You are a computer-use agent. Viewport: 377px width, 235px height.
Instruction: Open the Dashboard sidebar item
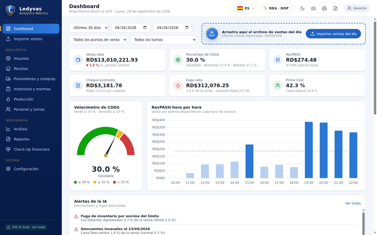coord(31,29)
